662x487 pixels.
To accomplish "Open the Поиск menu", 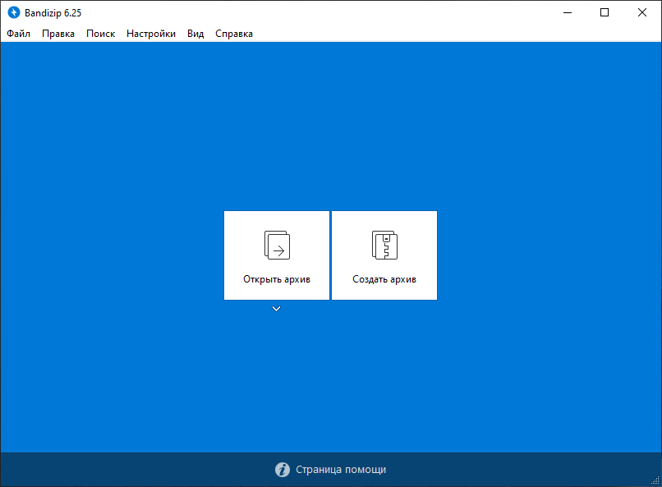I will pyautogui.click(x=100, y=34).
